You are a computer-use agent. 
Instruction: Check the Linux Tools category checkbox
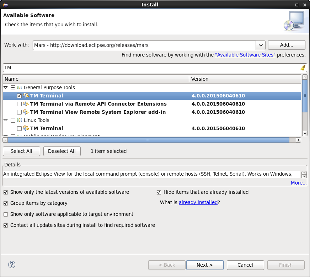pyautogui.click(x=13, y=120)
